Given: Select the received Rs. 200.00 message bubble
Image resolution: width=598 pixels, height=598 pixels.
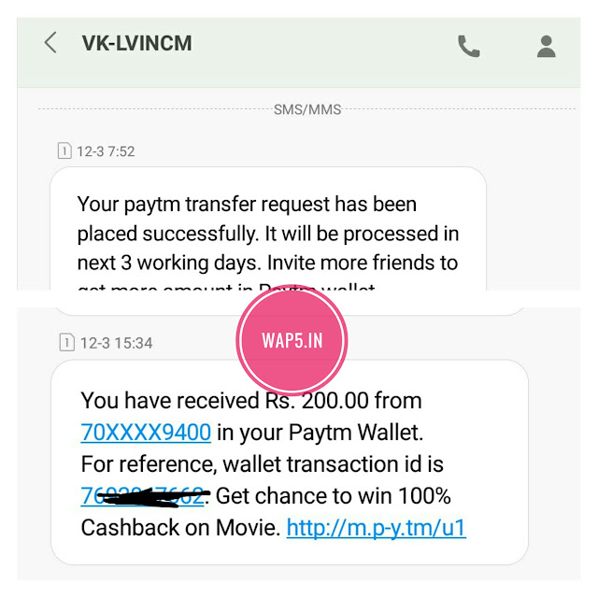Looking at the screenshot, I should (290, 462).
